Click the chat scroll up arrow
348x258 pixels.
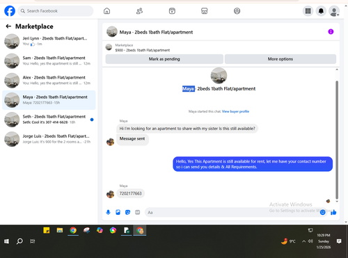[x=337, y=70]
